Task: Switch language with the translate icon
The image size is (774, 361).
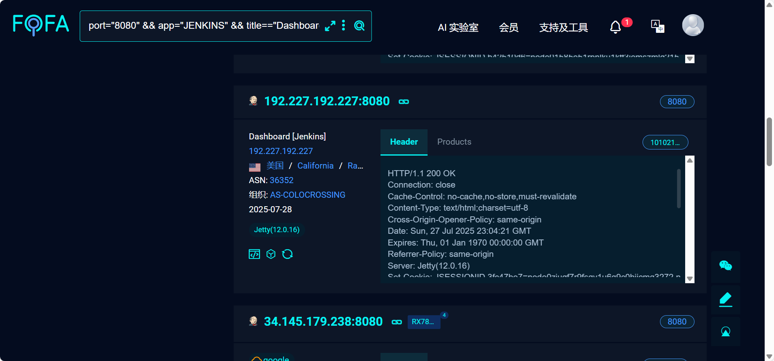Action: click(x=658, y=26)
